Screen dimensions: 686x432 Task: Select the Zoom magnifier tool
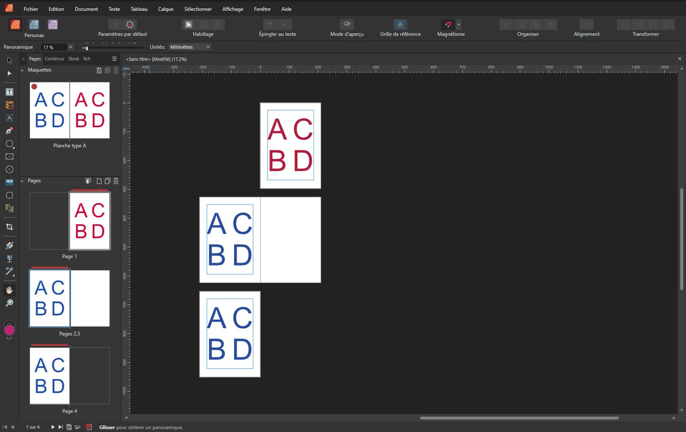9,303
